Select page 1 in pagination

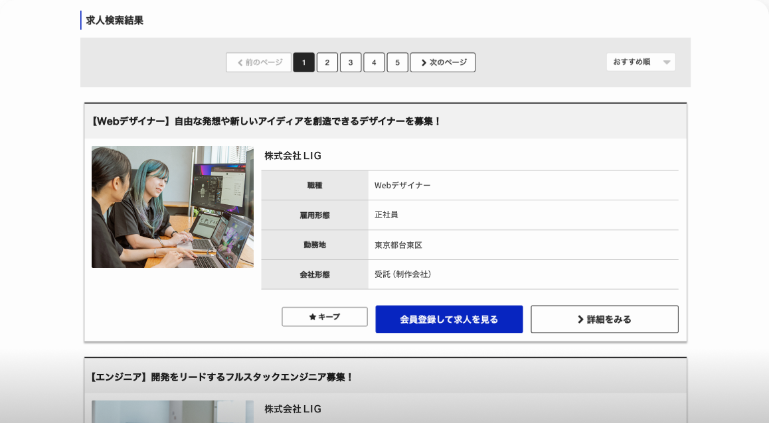coord(303,63)
